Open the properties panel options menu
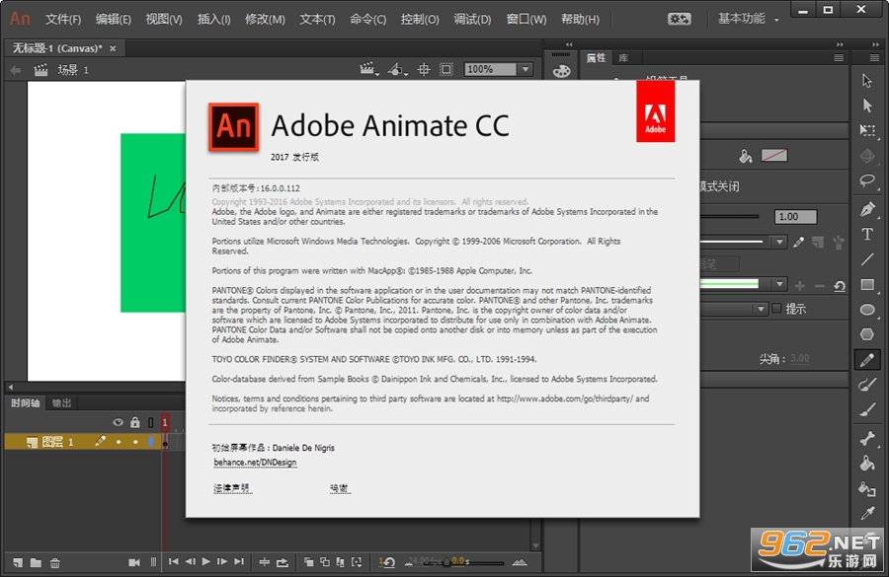Image resolution: width=889 pixels, height=577 pixels. 839,58
